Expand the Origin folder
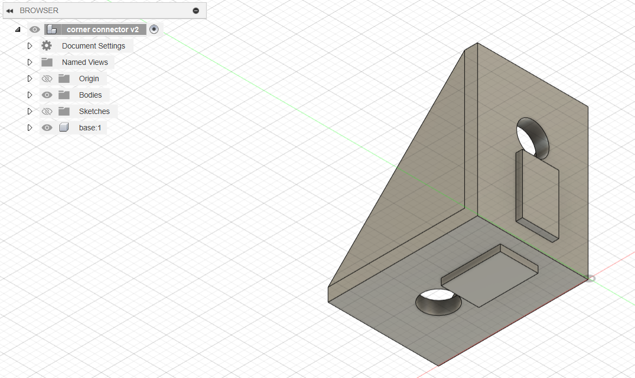Screen dimensions: 635x378 tap(29, 79)
